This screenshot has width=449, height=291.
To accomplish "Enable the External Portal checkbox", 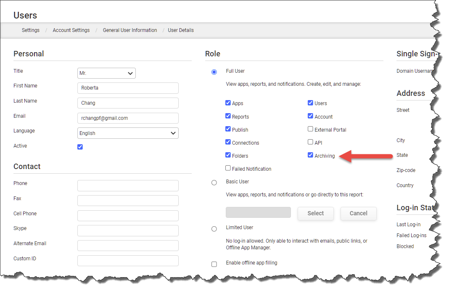I will [x=310, y=129].
